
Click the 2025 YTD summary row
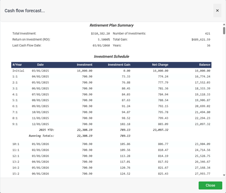pyautogui.click(x=111, y=130)
